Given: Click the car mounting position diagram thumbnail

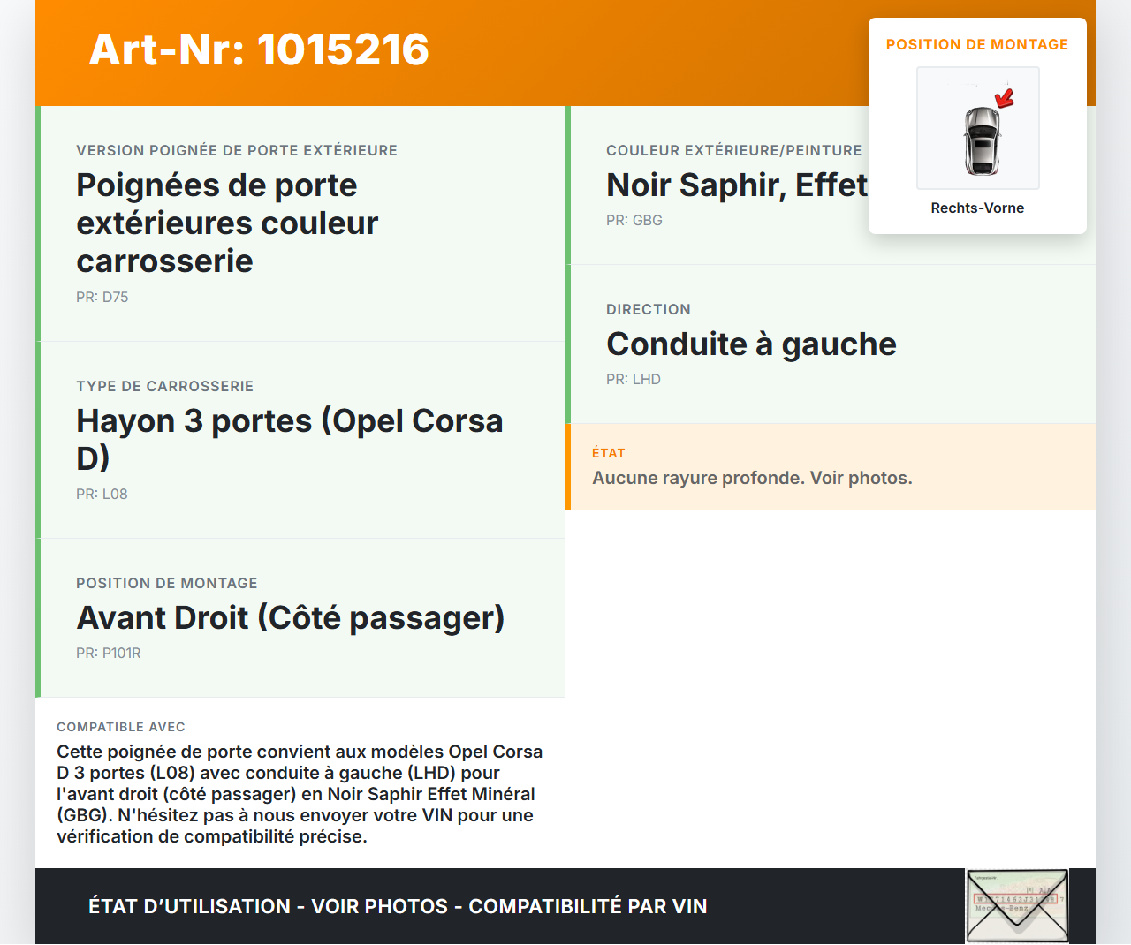Looking at the screenshot, I should pyautogui.click(x=977, y=128).
